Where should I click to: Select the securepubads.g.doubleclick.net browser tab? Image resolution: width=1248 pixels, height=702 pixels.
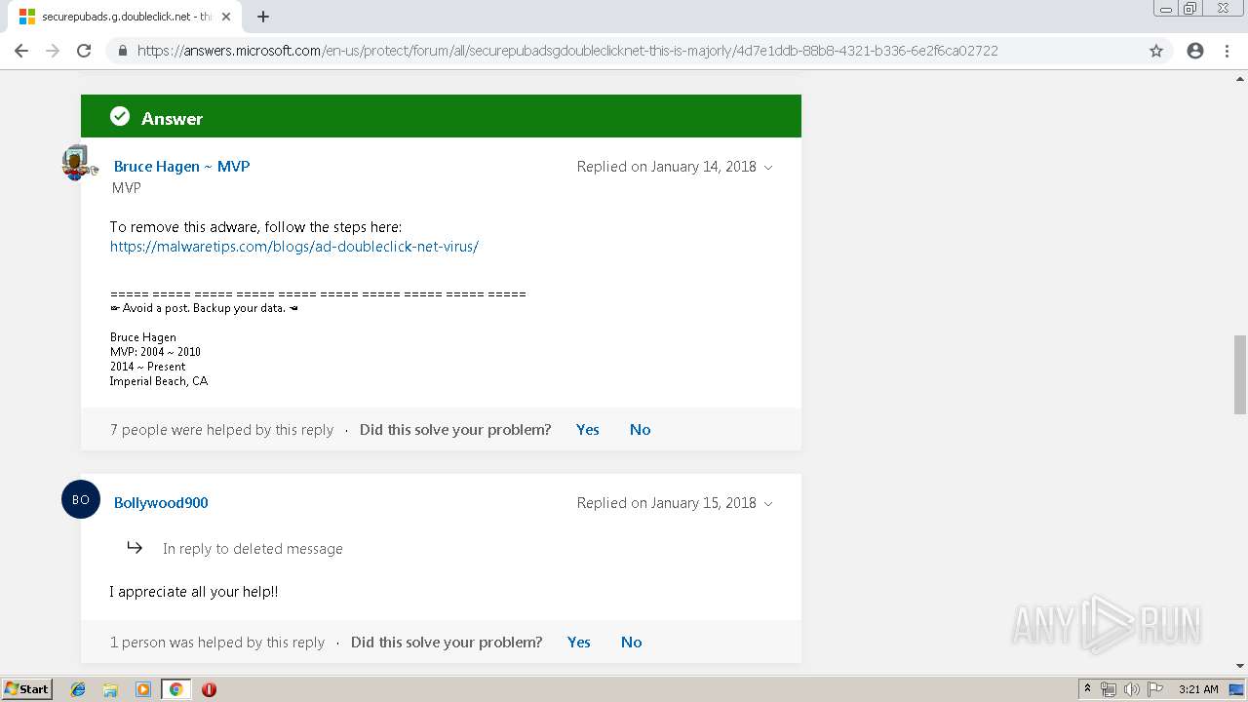click(x=122, y=17)
